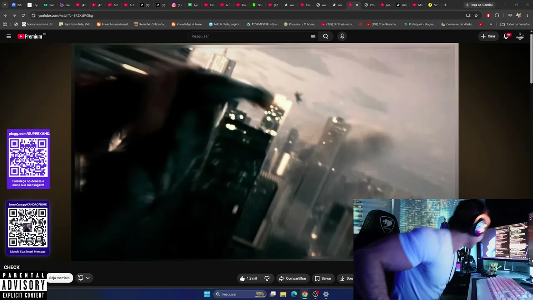533x300 pixels.
Task: Switch to the Ajuc tab
Action: (193, 5)
